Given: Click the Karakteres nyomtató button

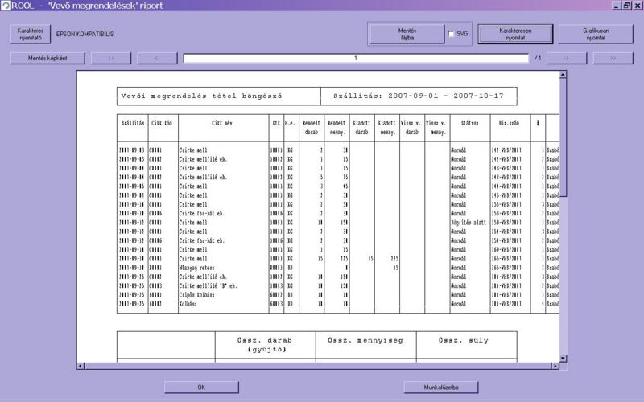Looking at the screenshot, I should (x=30, y=34).
